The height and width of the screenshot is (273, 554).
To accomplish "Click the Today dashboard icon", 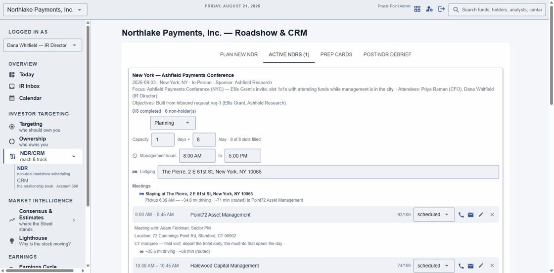I will (12, 75).
